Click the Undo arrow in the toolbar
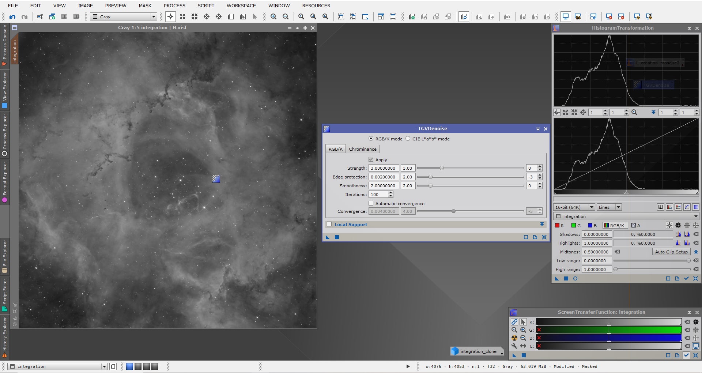 pyautogui.click(x=12, y=17)
